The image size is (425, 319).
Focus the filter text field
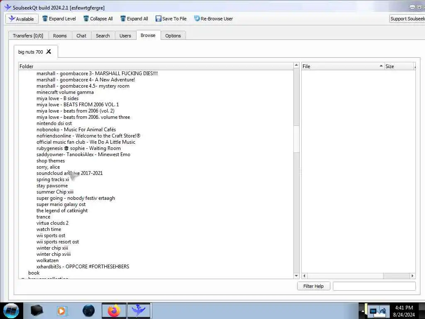tap(374, 286)
